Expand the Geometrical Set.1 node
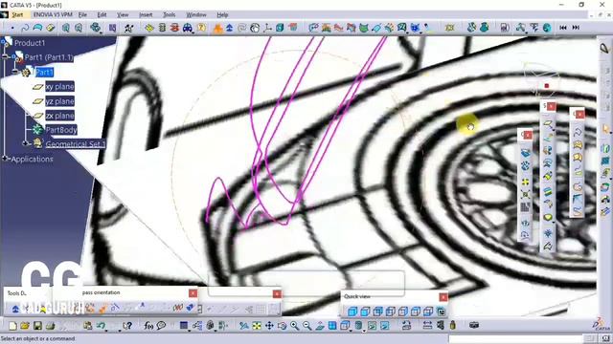613x344 pixels. coord(25,144)
